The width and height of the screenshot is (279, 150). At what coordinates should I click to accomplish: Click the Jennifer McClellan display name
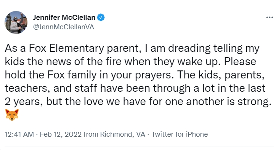tap(64, 18)
